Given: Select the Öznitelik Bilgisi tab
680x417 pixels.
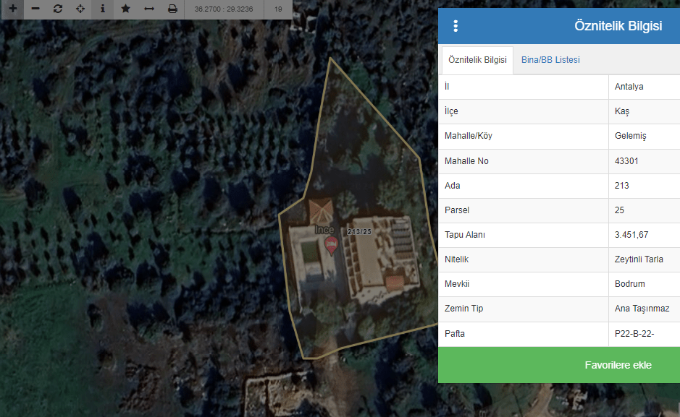Looking at the screenshot, I should (x=477, y=60).
